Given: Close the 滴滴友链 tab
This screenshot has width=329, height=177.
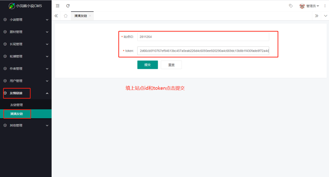Looking at the screenshot, I should coord(90,16).
